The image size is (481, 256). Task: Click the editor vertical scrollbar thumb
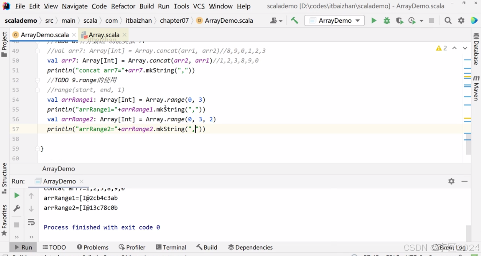click(468, 144)
